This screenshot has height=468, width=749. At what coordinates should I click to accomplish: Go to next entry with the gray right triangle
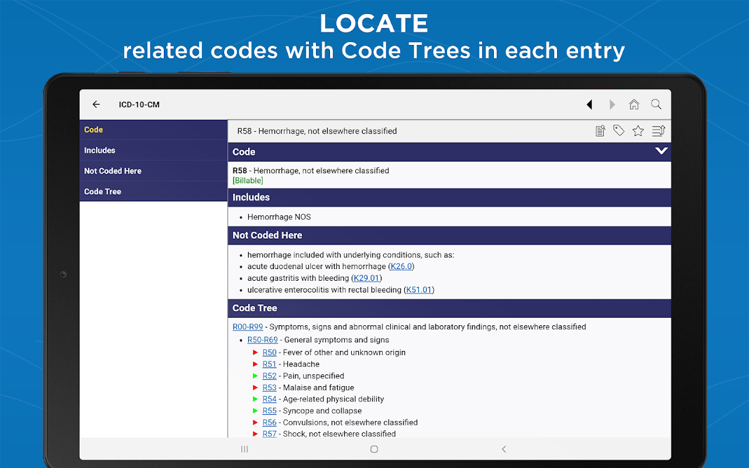[612, 105]
